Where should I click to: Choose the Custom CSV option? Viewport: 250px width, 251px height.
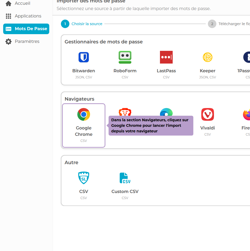point(125,184)
